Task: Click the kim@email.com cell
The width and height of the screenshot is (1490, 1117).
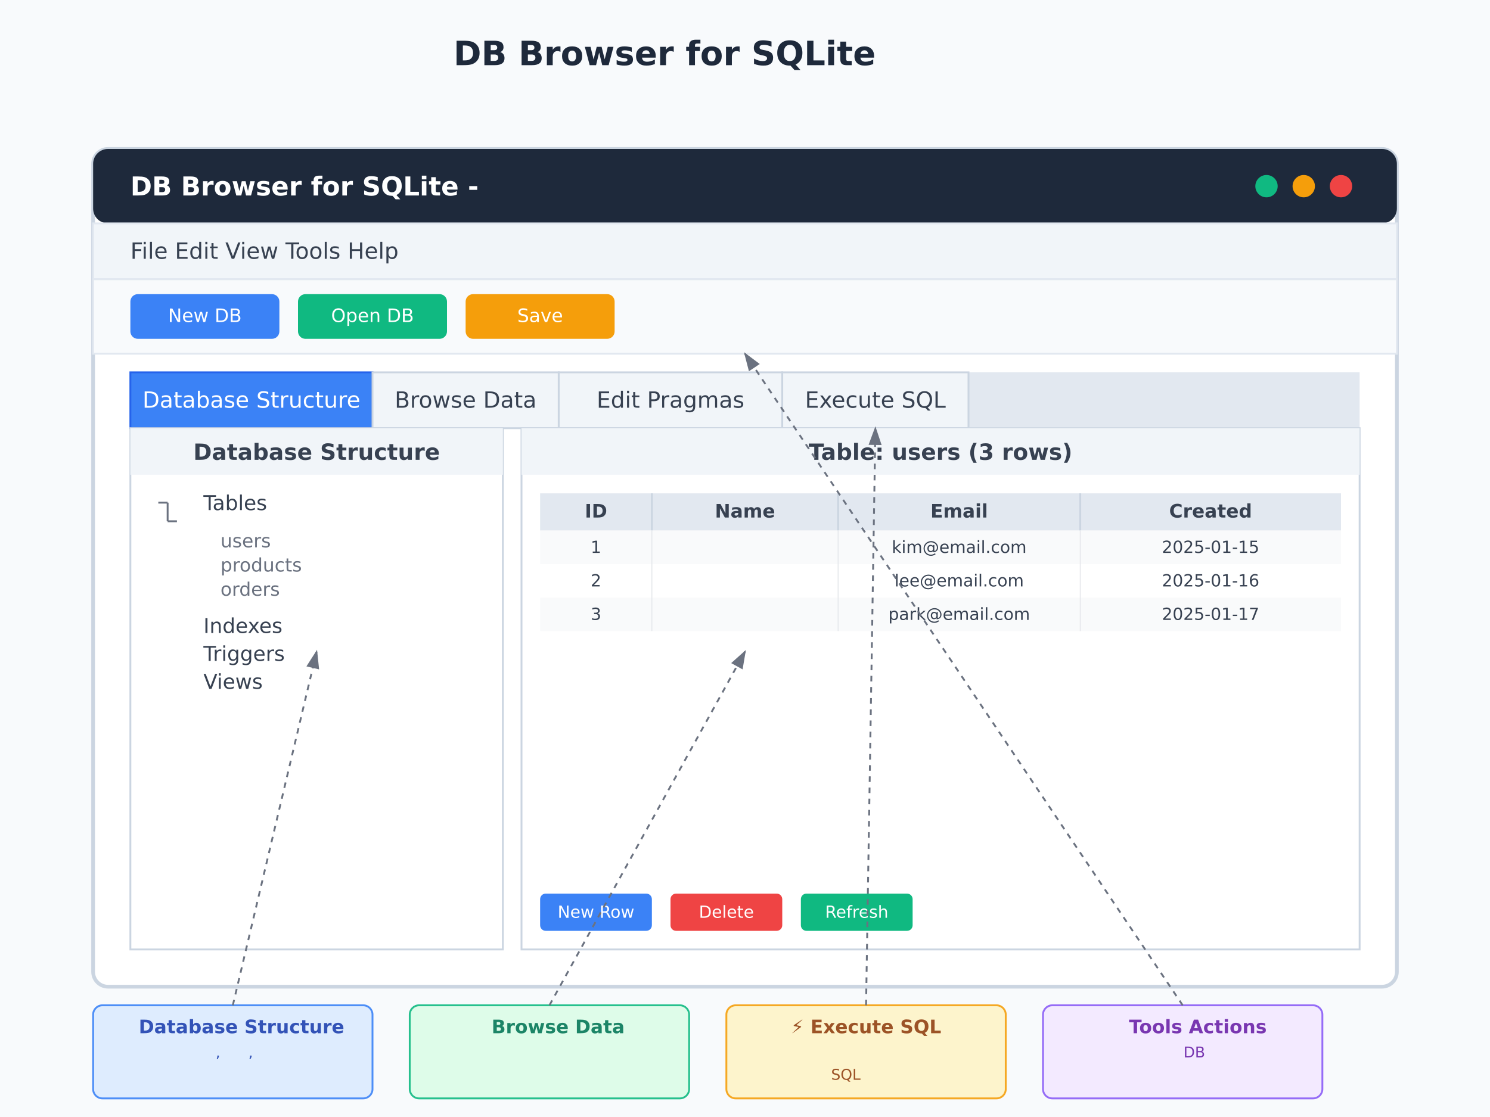Action: 958,547
